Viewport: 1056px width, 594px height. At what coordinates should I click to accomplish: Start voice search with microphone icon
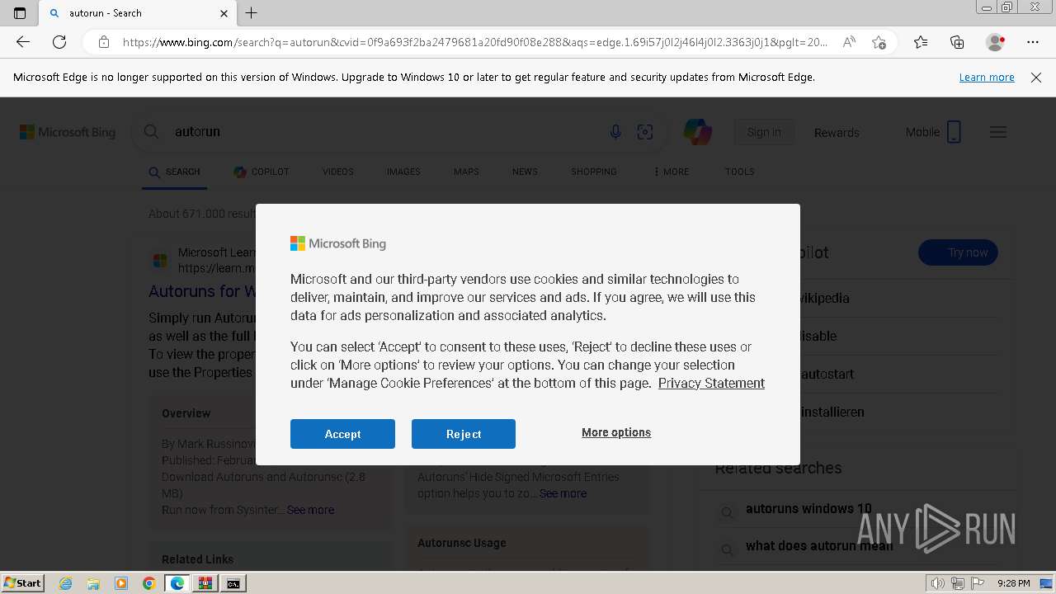coord(615,132)
